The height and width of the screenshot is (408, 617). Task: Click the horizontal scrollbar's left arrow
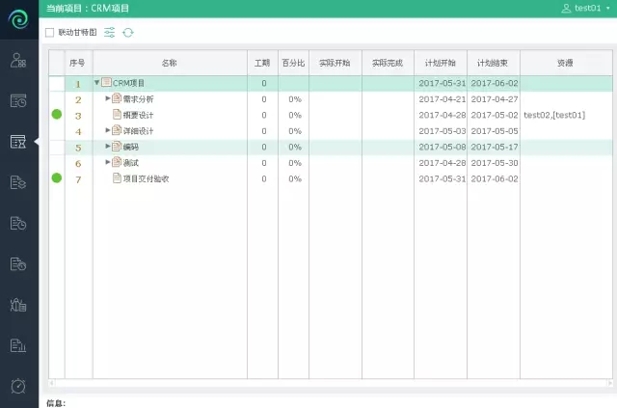coord(51,382)
